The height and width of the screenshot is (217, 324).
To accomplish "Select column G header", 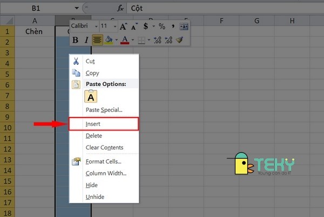I will pyautogui.click(x=256, y=21).
